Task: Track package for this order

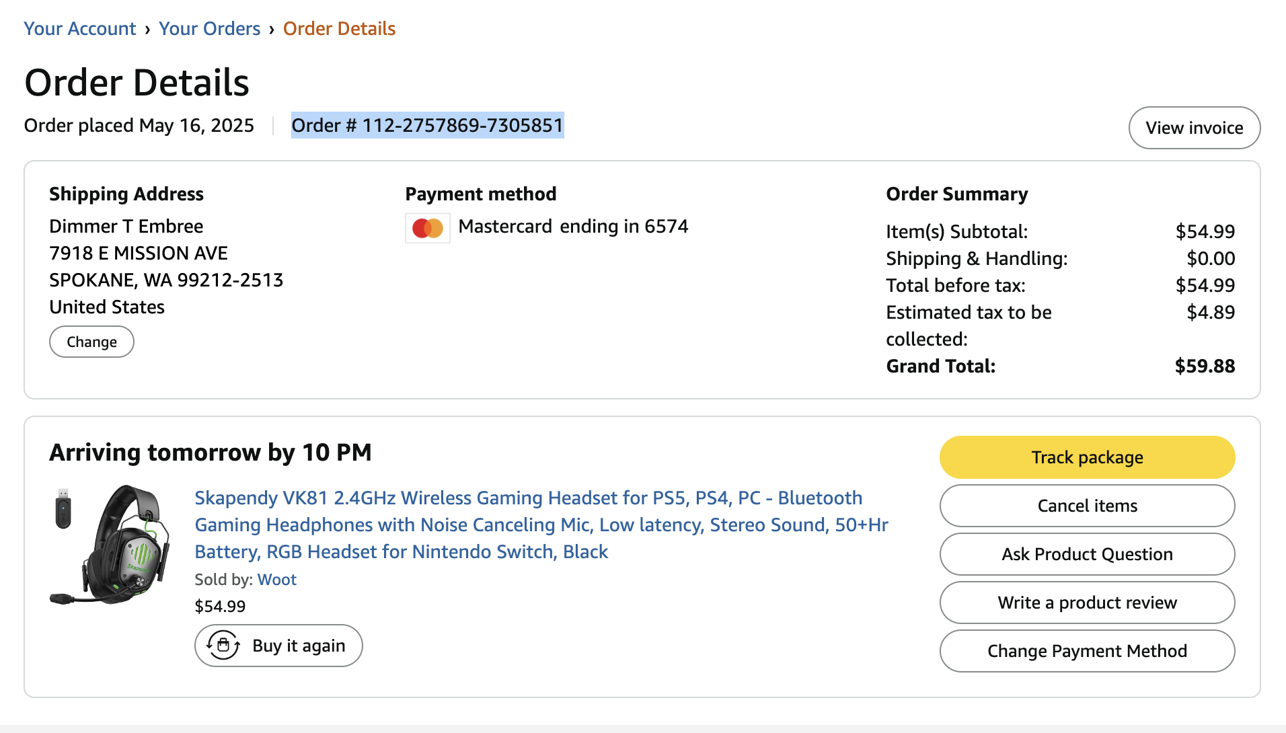Action: [1087, 457]
